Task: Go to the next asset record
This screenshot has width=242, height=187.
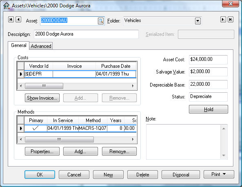Action: pyautogui.click(x=223, y=20)
